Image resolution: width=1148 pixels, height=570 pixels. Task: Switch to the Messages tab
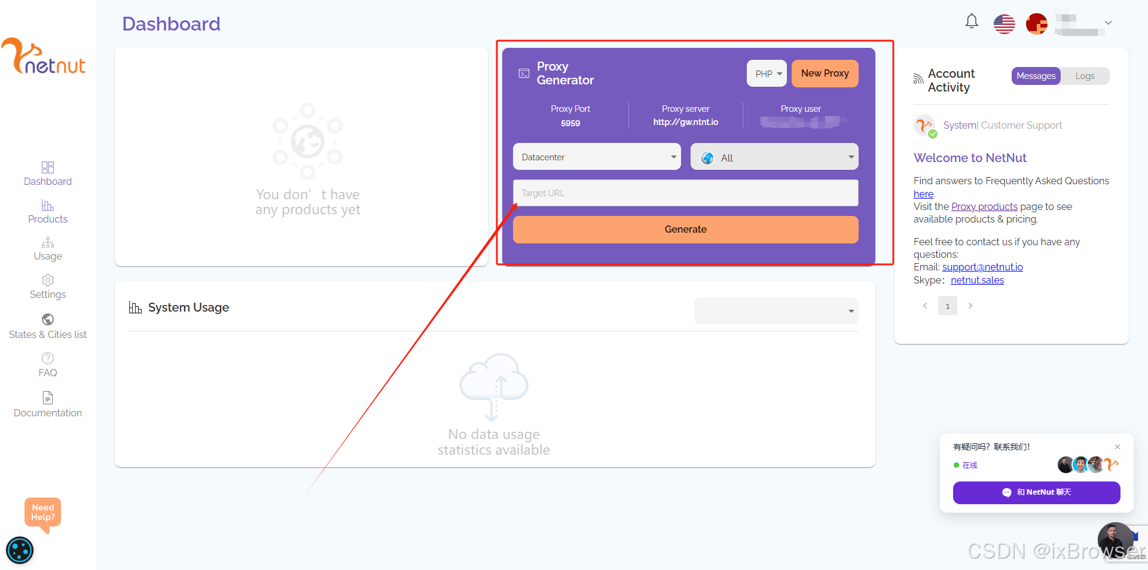point(1036,76)
